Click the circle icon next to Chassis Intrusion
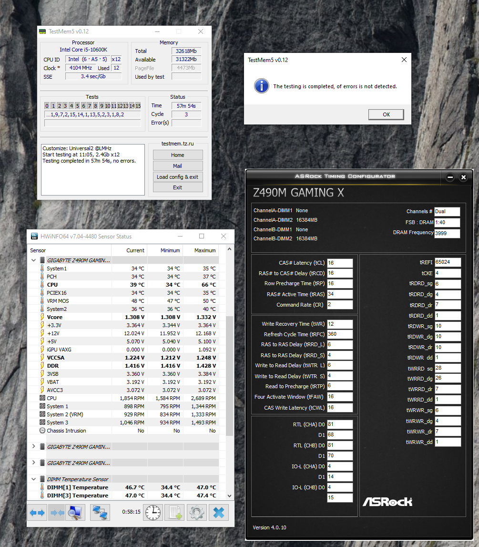The height and width of the screenshot is (547, 479). point(42,431)
